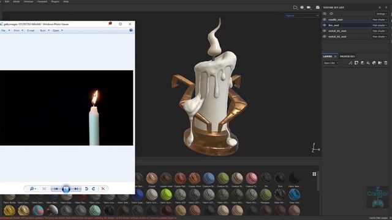Open the Burn dropdown in Photo Viewer
The width and height of the screenshot is (392, 220).
tap(45, 31)
